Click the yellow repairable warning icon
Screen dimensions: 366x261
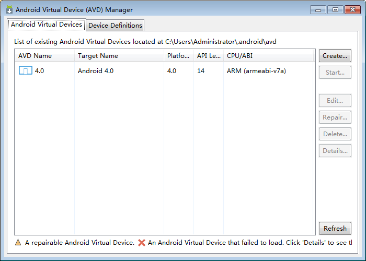click(x=18, y=242)
